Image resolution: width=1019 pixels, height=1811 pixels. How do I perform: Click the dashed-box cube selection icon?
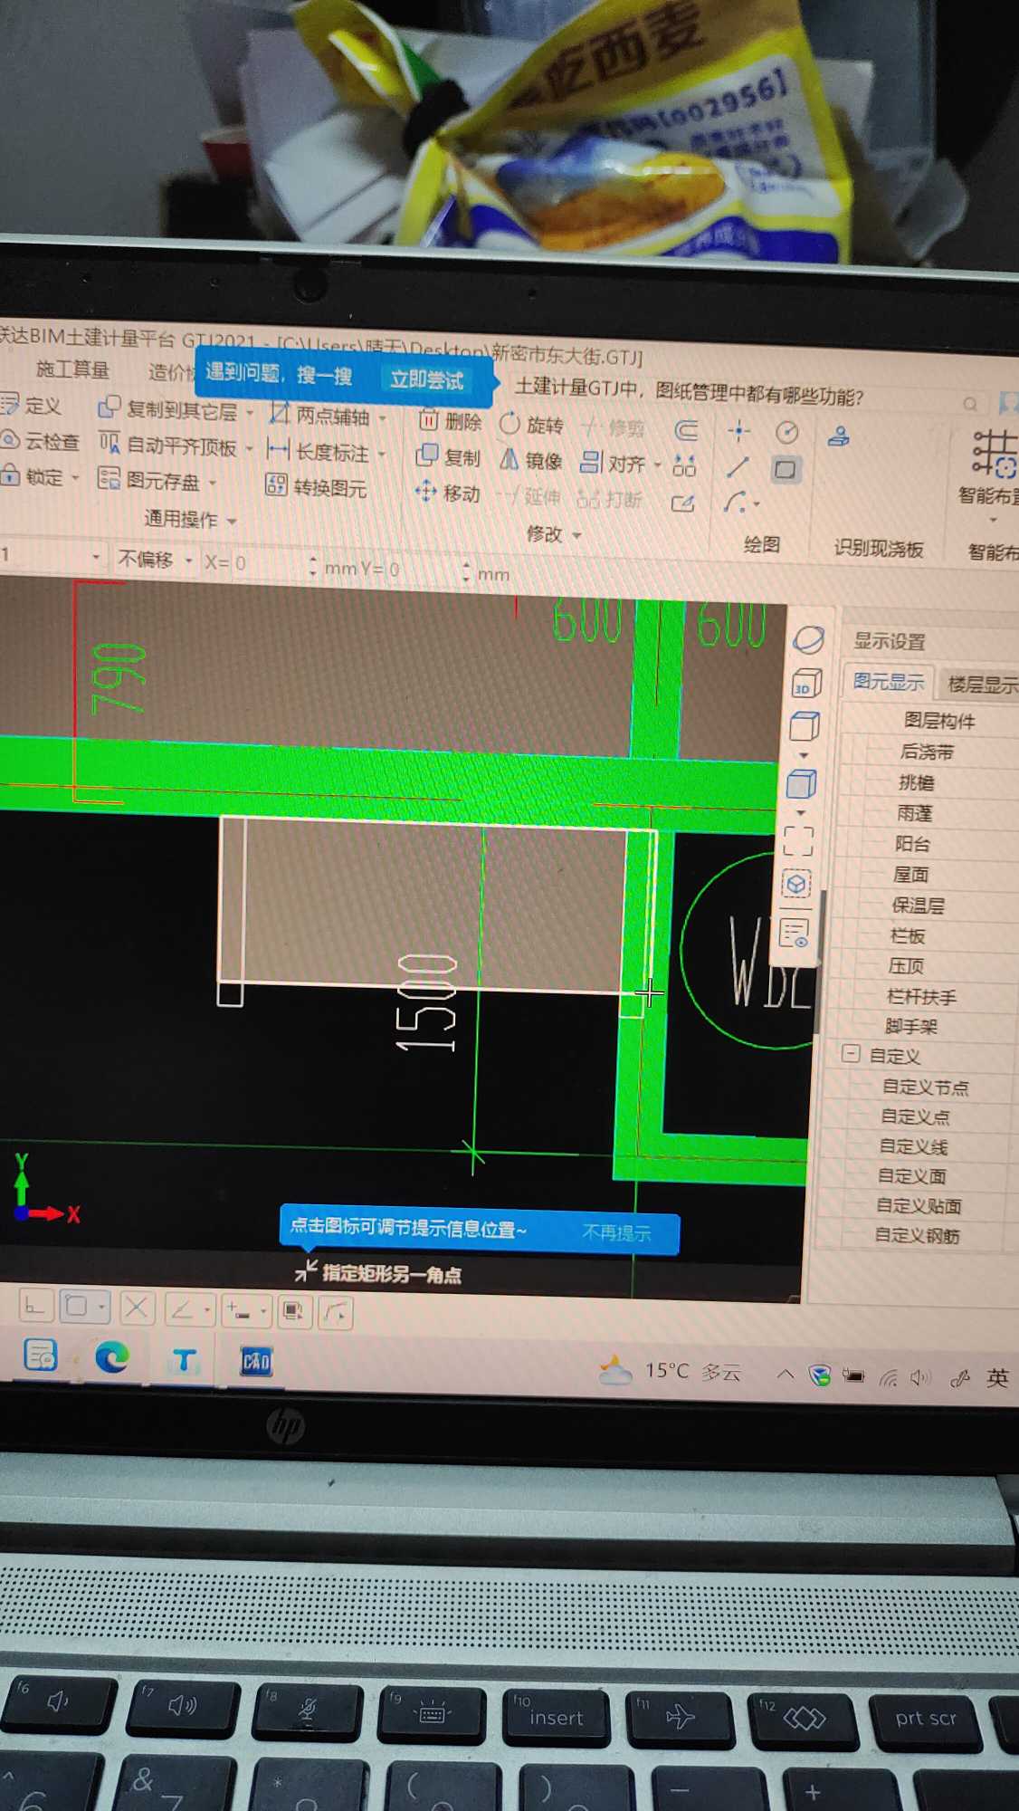pyautogui.click(x=796, y=884)
